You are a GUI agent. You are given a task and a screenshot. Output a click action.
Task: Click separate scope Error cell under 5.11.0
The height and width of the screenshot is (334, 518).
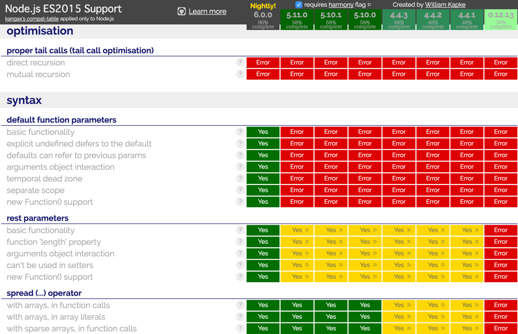point(297,190)
